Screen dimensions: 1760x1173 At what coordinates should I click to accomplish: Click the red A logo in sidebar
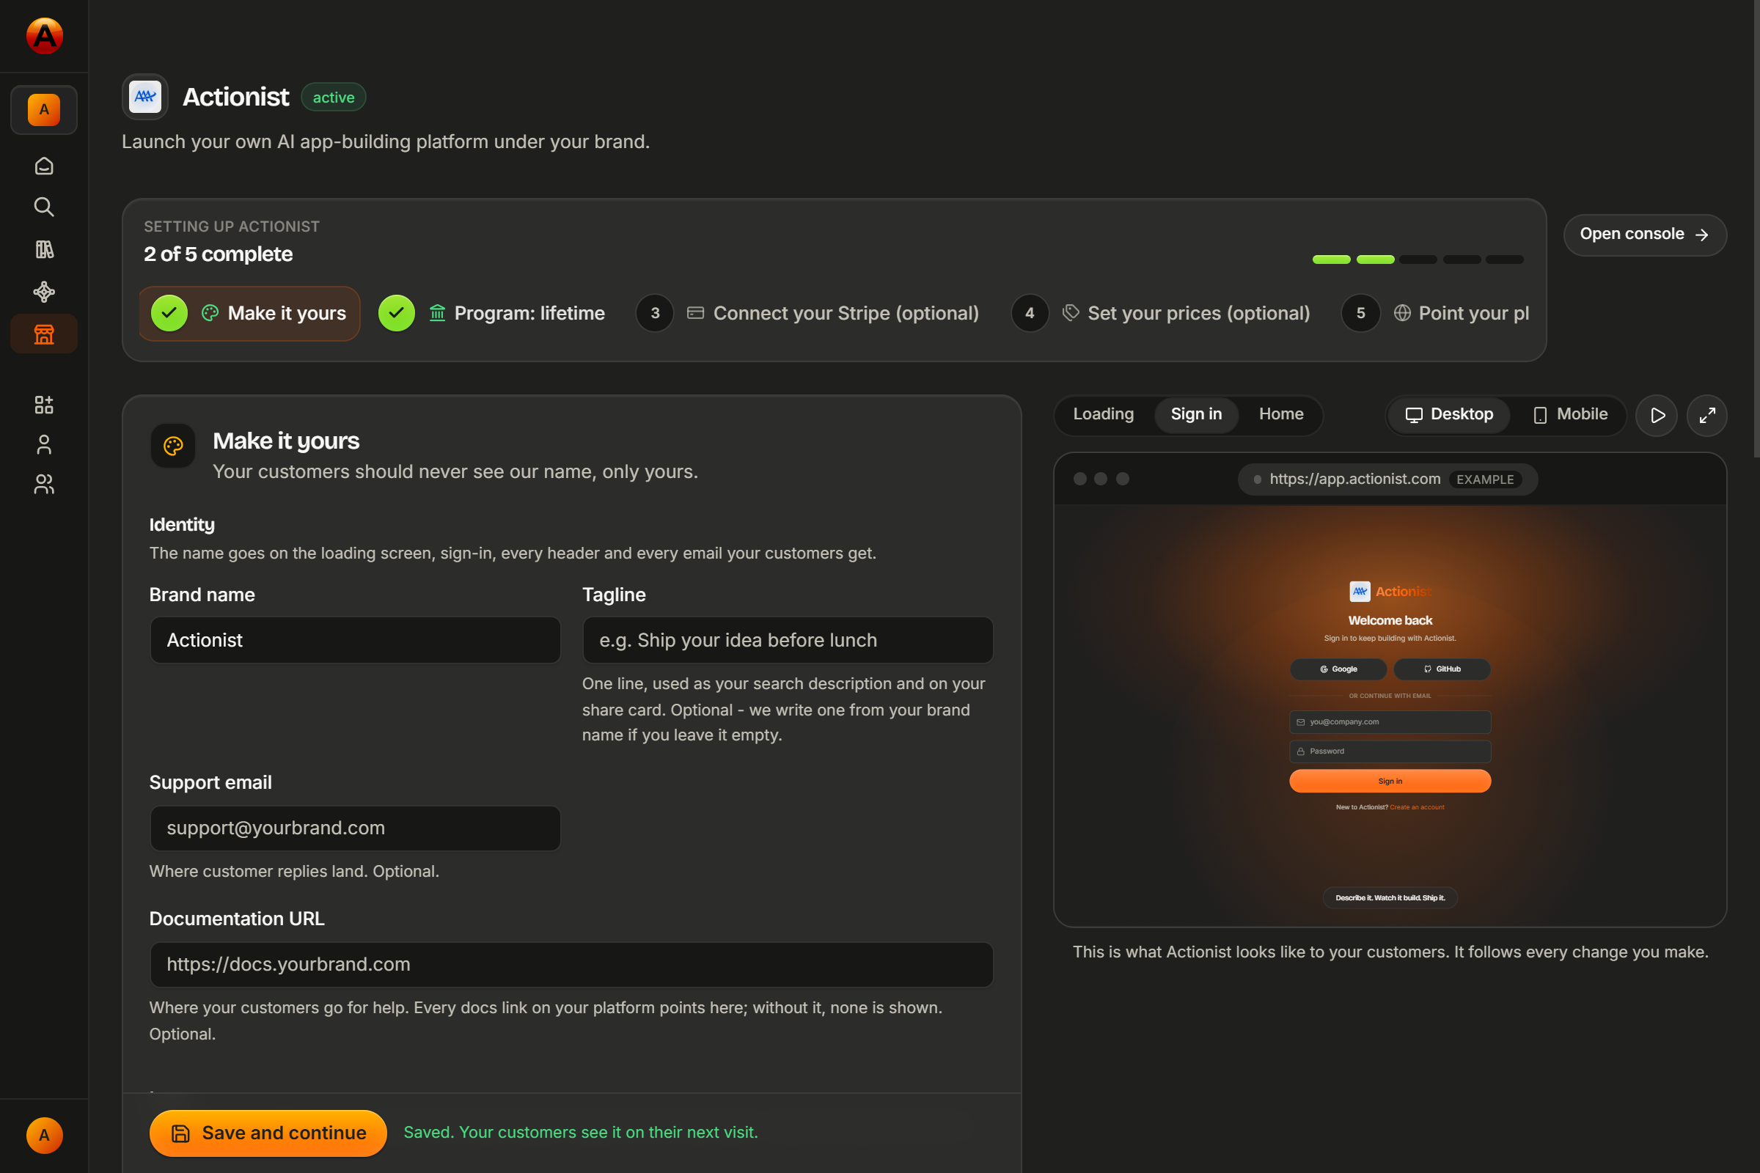tap(44, 35)
